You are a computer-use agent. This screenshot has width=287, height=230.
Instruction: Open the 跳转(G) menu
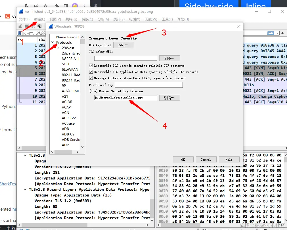pyautogui.click(x=71, y=19)
